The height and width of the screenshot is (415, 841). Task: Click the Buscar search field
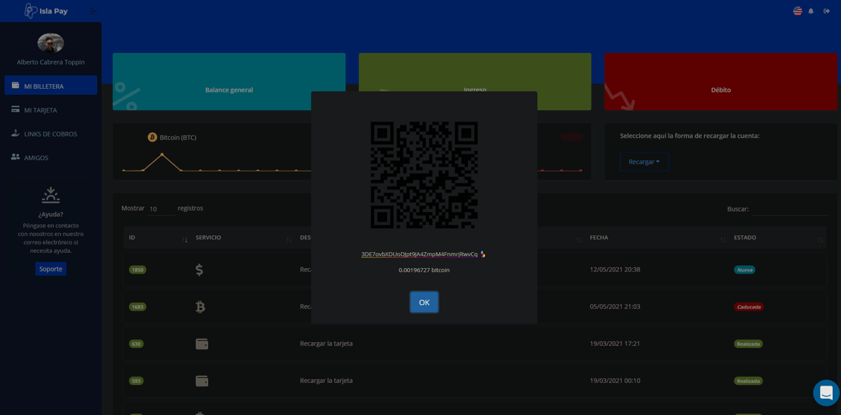tap(790, 209)
